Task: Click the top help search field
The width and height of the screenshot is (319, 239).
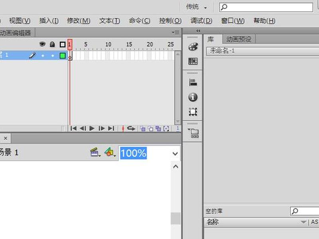Action: [x=266, y=7]
